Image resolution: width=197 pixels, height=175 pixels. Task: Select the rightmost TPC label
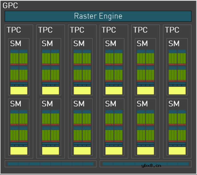(172, 30)
